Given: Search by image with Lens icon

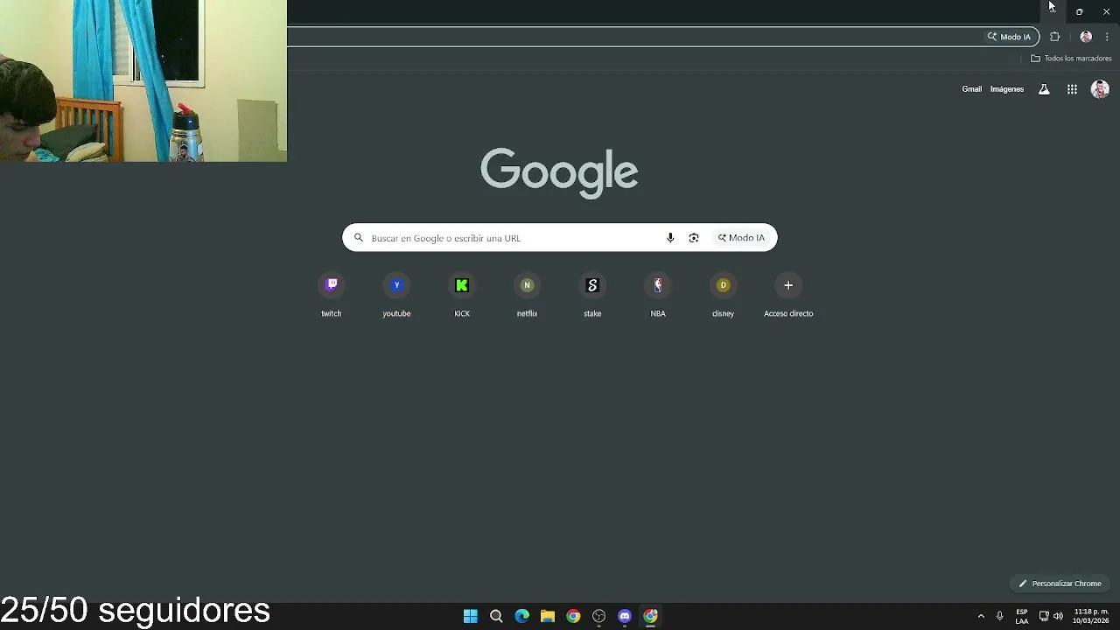Looking at the screenshot, I should [x=694, y=238].
